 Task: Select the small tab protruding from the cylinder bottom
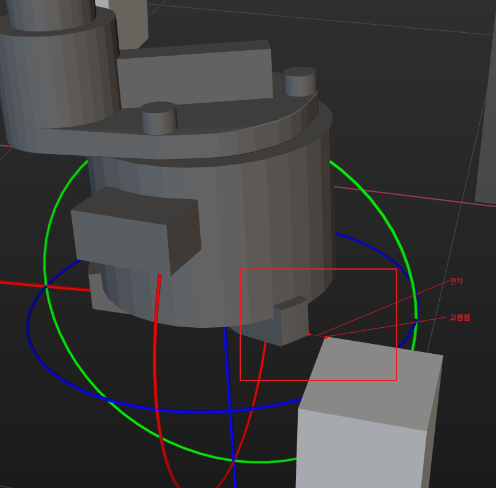click(x=291, y=322)
